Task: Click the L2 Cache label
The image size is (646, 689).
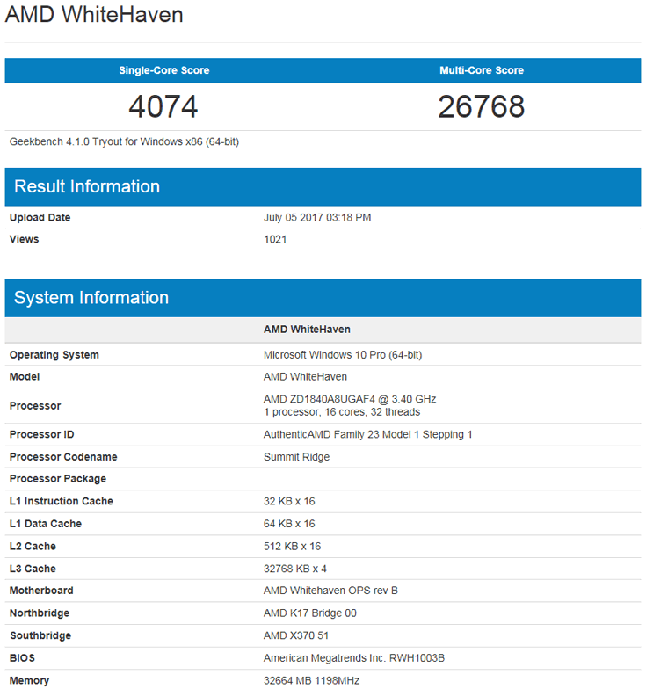Action: pos(33,547)
